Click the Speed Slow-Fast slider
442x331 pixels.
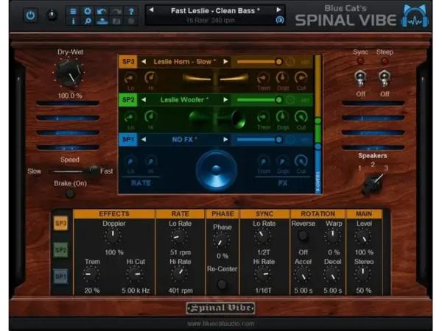(73, 171)
